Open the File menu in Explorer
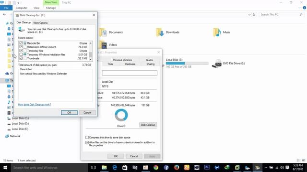Image resolution: width=307 pixels, height=172 pixels. click(x=6, y=8)
